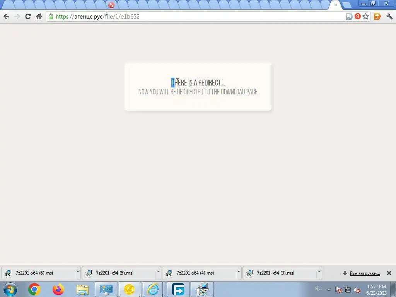The height and width of the screenshot is (297, 396).
Task: Open the wrench settings menu
Action: [389, 17]
